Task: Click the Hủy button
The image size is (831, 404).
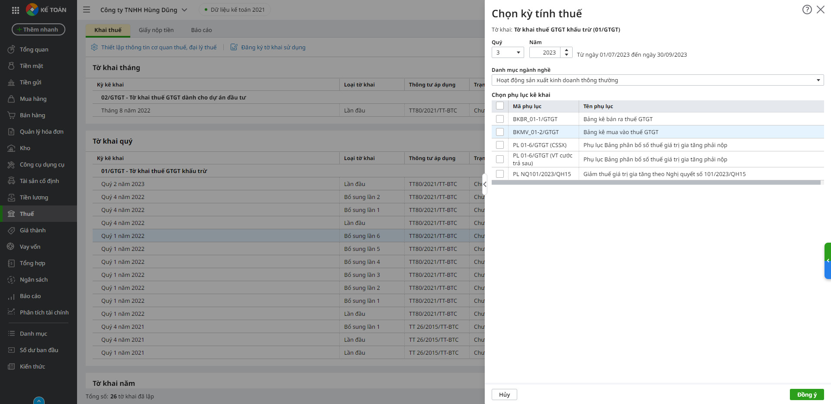Action: coord(504,394)
